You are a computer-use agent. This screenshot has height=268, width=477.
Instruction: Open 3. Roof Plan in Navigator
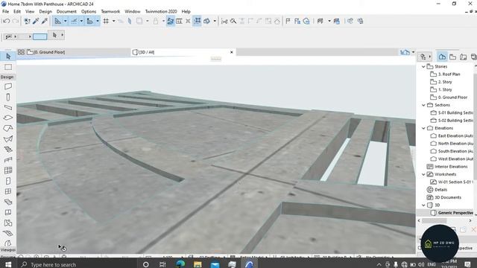(x=449, y=74)
